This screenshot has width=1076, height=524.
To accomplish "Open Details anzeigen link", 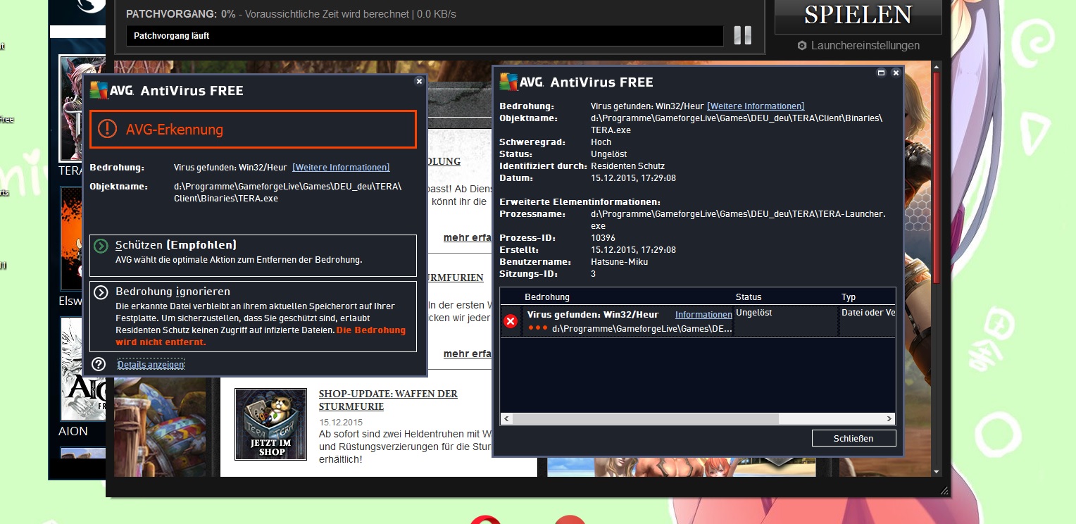I will pyautogui.click(x=151, y=364).
